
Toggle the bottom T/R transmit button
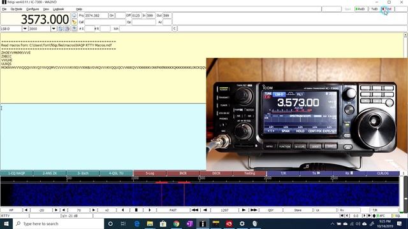tap(384, 210)
